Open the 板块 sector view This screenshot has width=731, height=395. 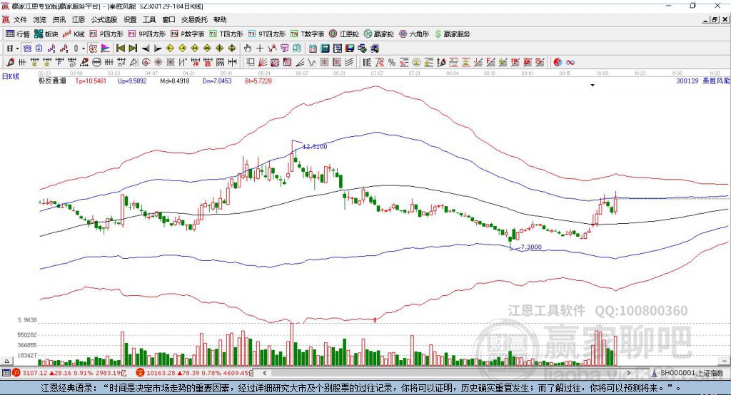[x=46, y=34]
